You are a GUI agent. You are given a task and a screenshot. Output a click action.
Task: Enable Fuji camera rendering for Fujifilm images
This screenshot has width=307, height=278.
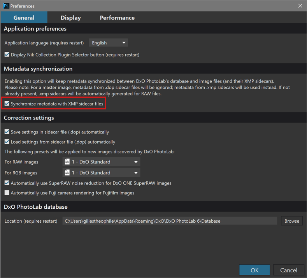pyautogui.click(x=7, y=193)
